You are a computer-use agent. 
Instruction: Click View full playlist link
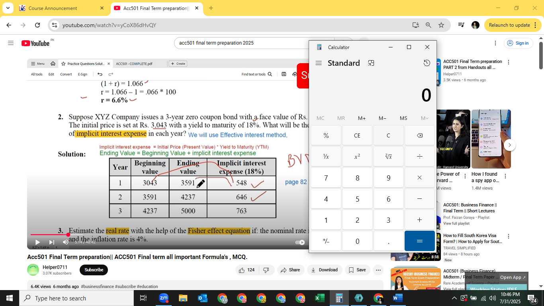tap(456, 224)
